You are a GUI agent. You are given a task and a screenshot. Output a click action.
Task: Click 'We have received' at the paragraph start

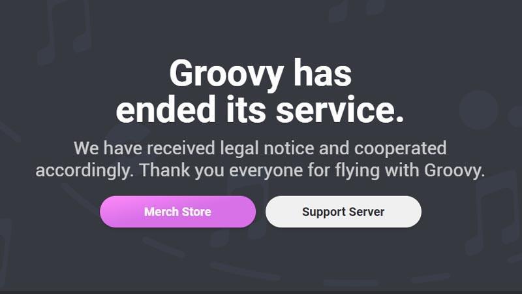[144, 148]
